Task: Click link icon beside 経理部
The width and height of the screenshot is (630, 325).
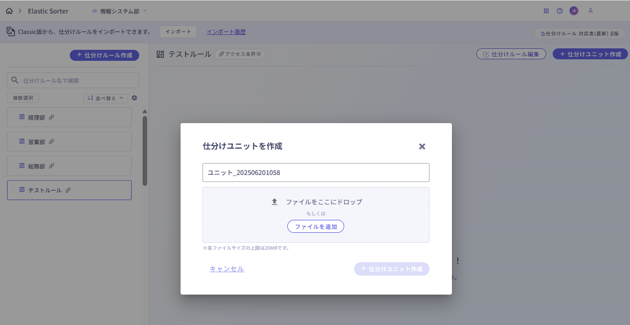Action: pyautogui.click(x=51, y=118)
